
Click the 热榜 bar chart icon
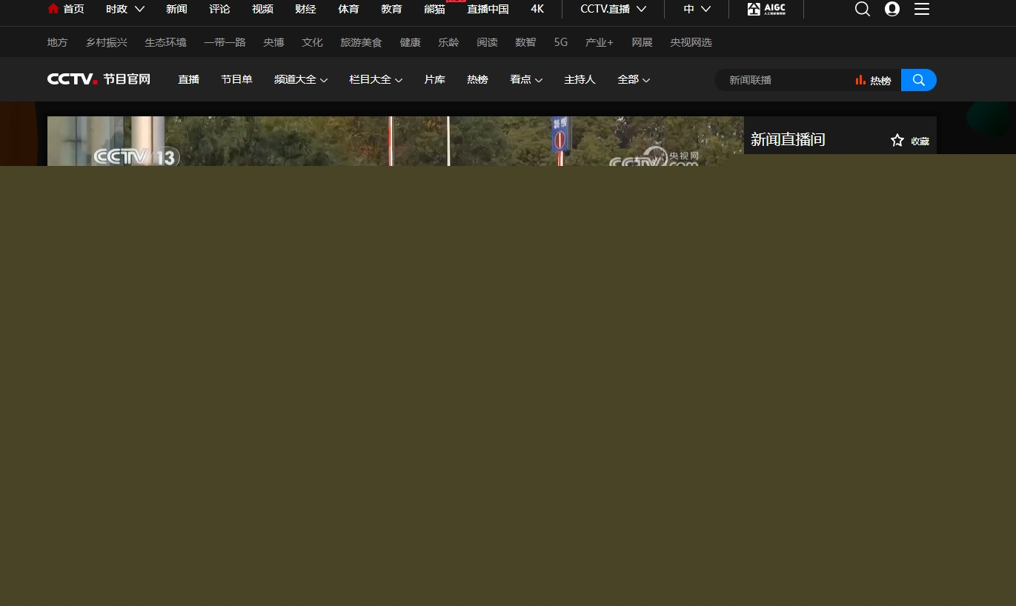point(860,80)
